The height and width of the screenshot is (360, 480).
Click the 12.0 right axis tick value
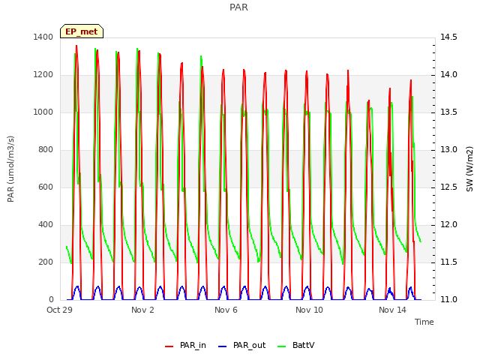(448, 224)
